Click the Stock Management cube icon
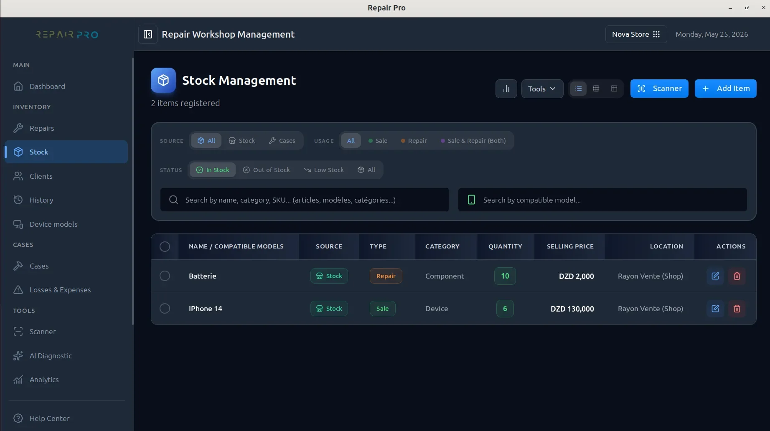 pos(163,80)
